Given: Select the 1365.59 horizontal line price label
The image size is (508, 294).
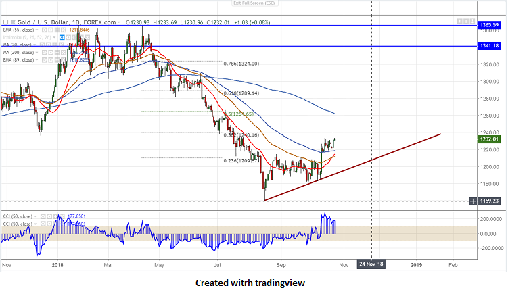Looking at the screenshot, I should click(x=489, y=25).
